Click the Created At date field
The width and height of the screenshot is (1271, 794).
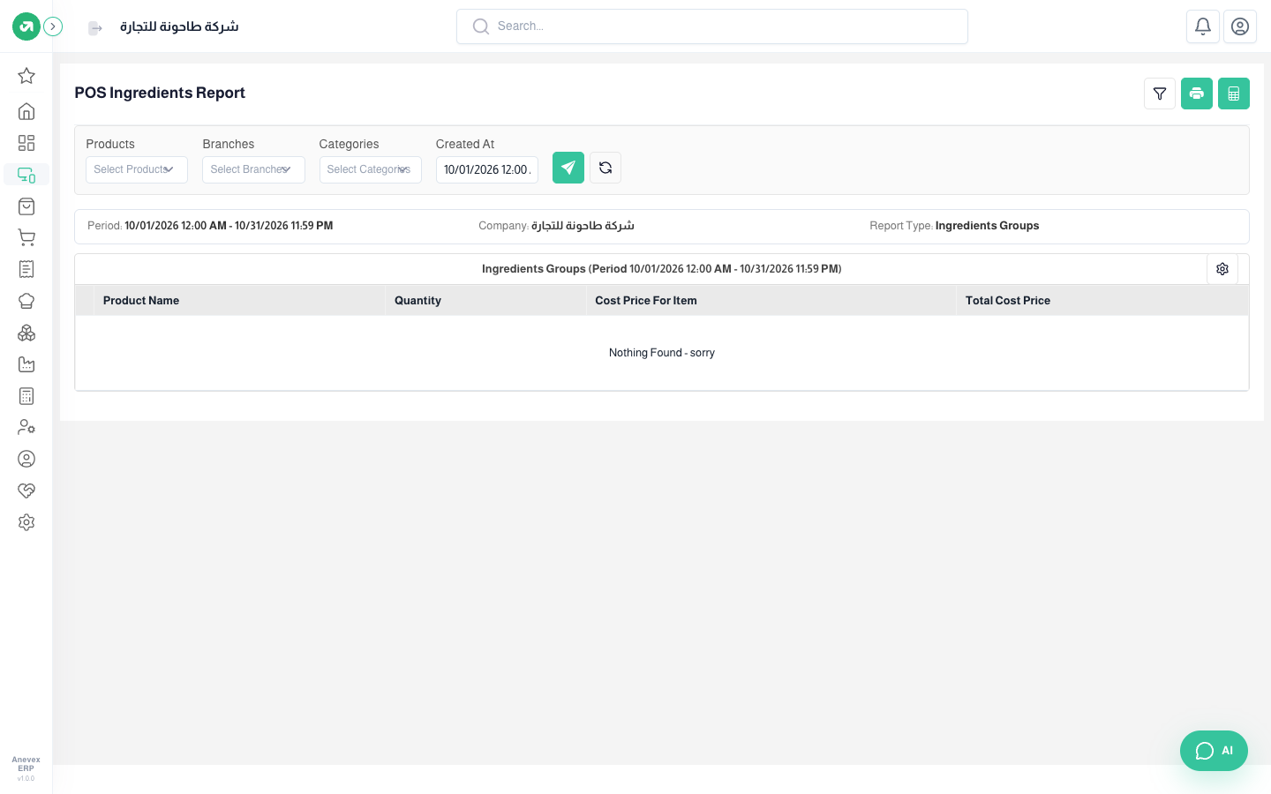pyautogui.click(x=487, y=169)
